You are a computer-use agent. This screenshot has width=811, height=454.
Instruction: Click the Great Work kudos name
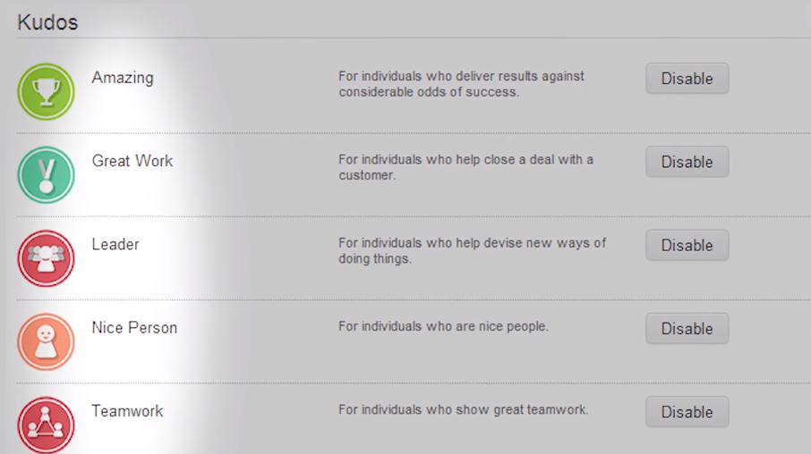click(x=132, y=161)
